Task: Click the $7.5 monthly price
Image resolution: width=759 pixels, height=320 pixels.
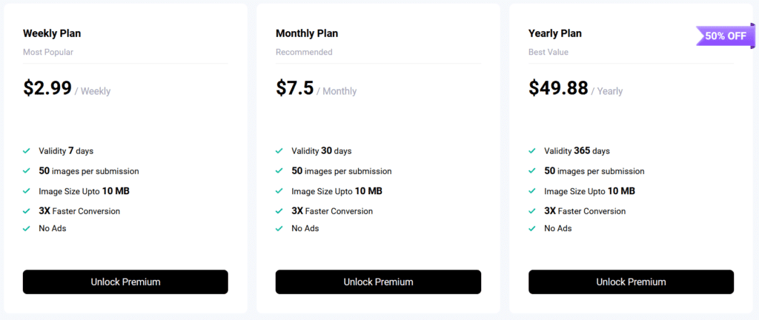Action: (x=295, y=88)
